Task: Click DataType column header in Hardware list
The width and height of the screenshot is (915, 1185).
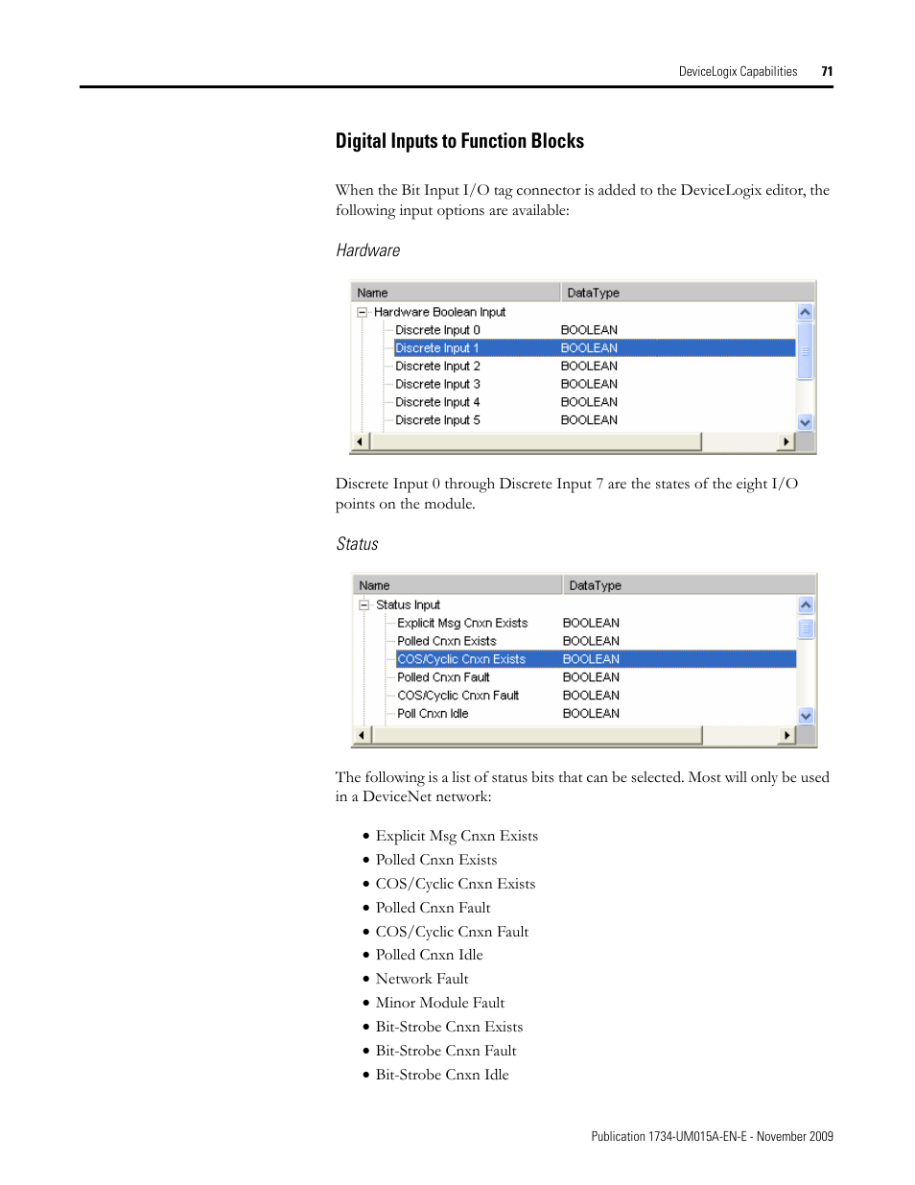Action: pos(688,293)
